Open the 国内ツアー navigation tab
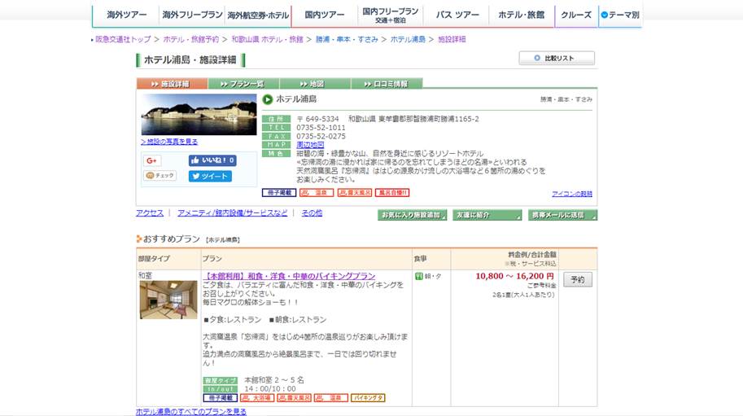This screenshot has height=416, width=743. 325,15
